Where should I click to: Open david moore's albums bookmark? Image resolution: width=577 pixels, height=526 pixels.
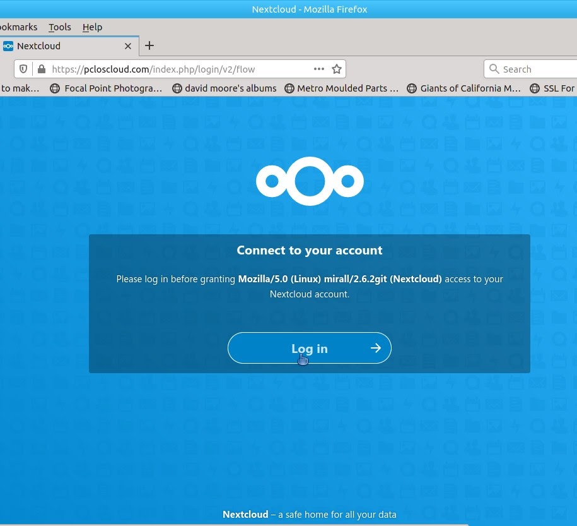coord(224,88)
